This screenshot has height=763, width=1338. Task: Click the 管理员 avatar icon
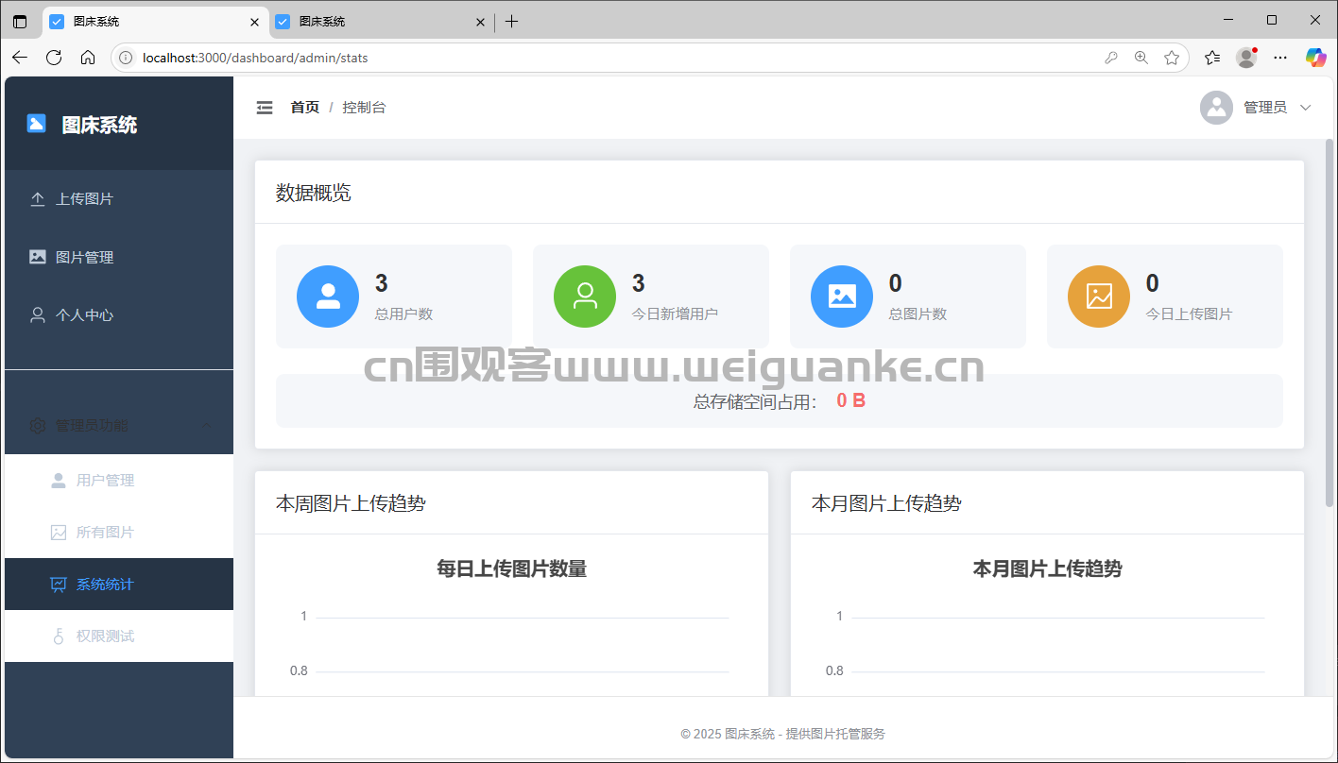click(x=1217, y=108)
